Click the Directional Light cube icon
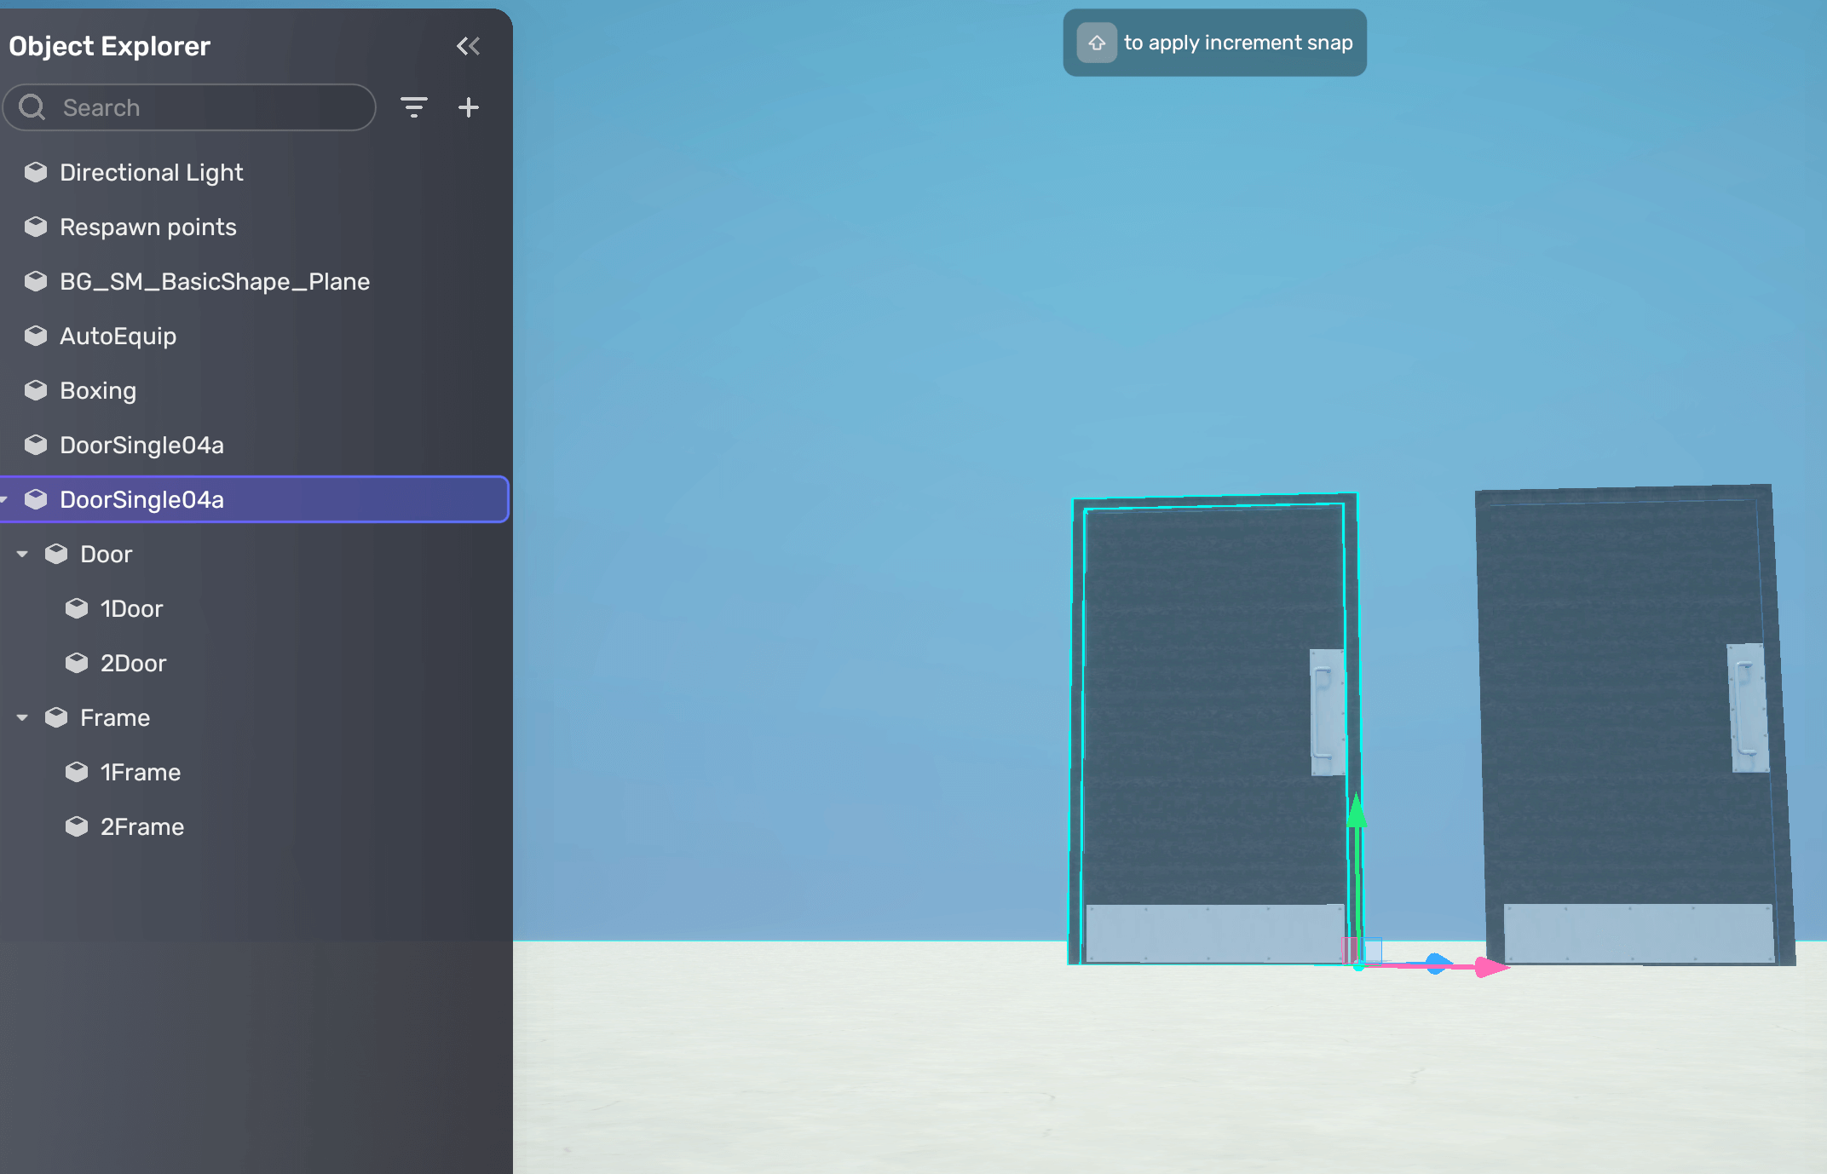Image resolution: width=1827 pixels, height=1174 pixels. (x=36, y=172)
